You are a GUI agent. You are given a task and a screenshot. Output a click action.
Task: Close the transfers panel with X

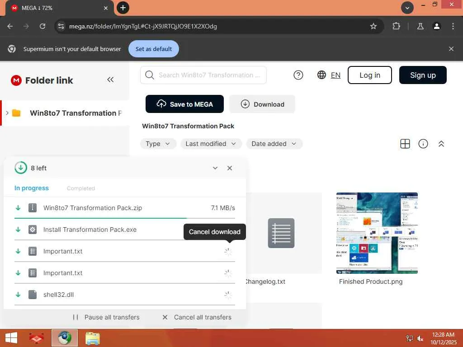coord(229,168)
